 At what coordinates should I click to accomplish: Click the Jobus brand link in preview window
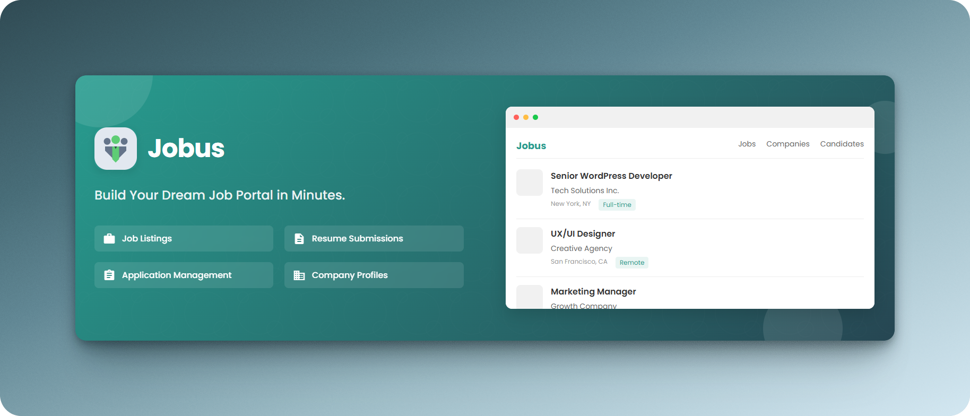coord(531,146)
